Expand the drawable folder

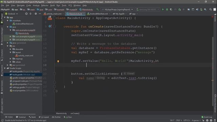[11, 49]
